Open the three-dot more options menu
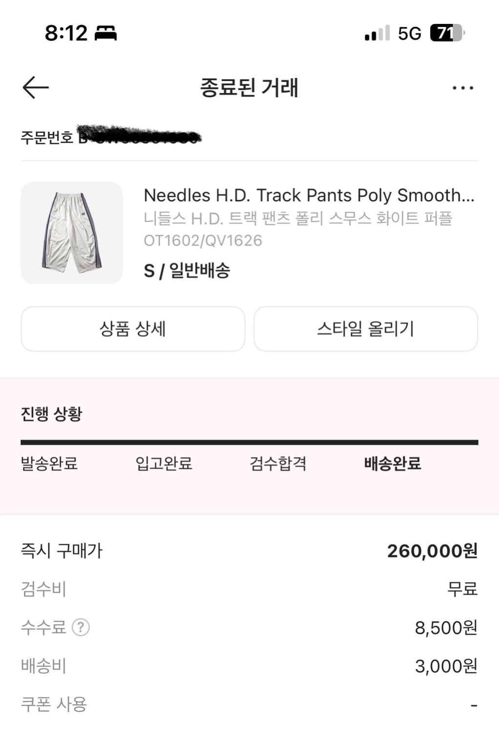The height and width of the screenshot is (733, 499). tap(462, 88)
